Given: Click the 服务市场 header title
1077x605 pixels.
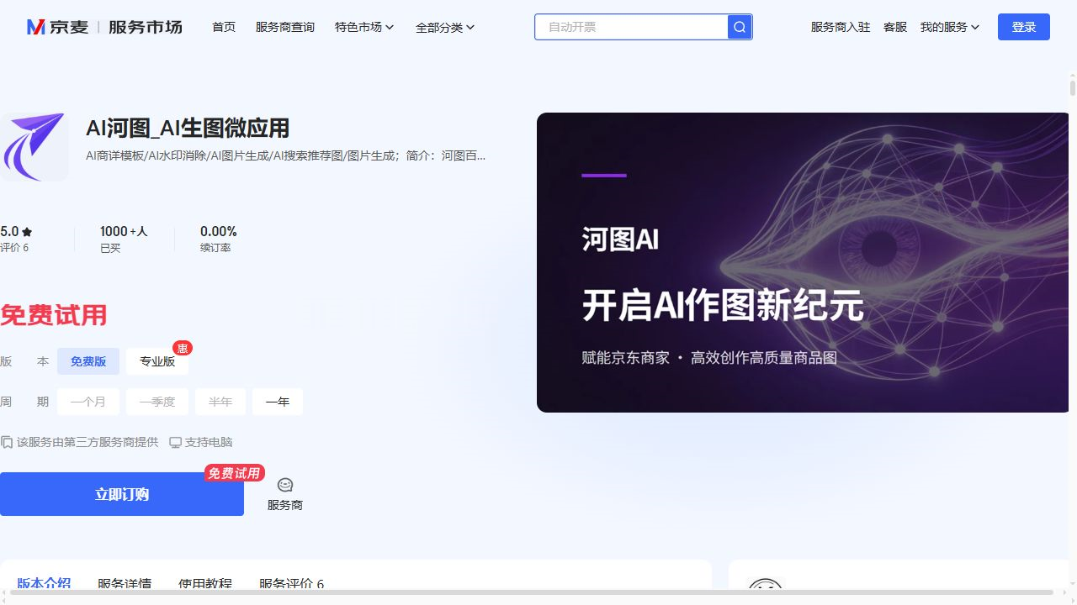Looking at the screenshot, I should point(146,27).
